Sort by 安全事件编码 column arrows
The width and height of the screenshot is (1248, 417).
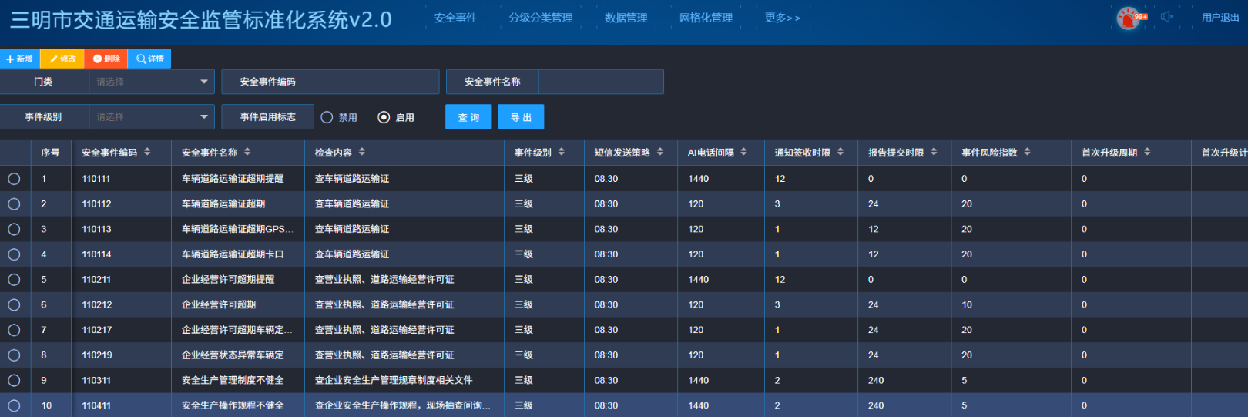(147, 153)
